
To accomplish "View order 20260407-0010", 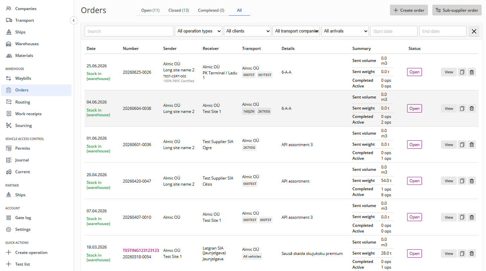I will click(449, 217).
